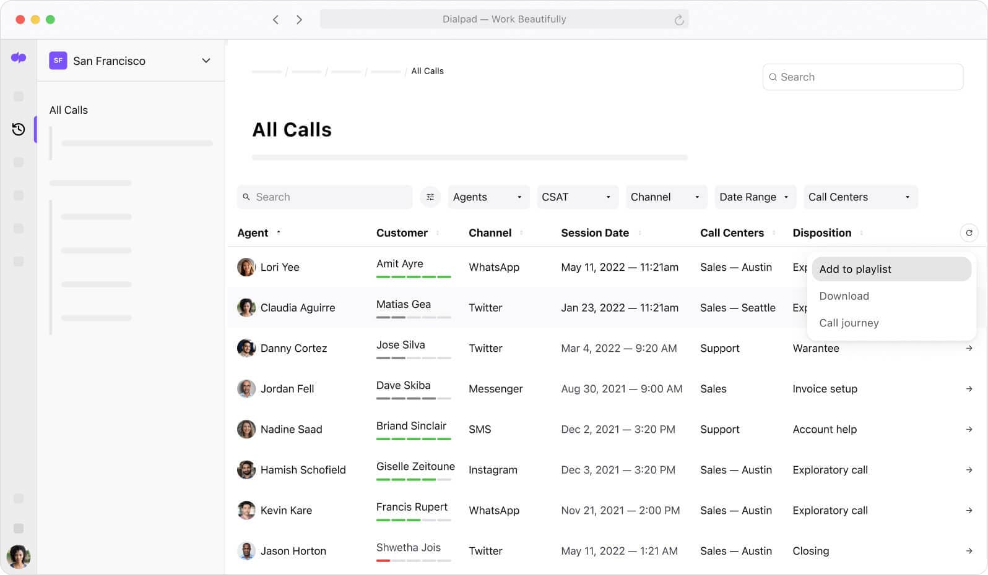Reload page in browser bar
The height and width of the screenshot is (575, 988).
tap(679, 20)
